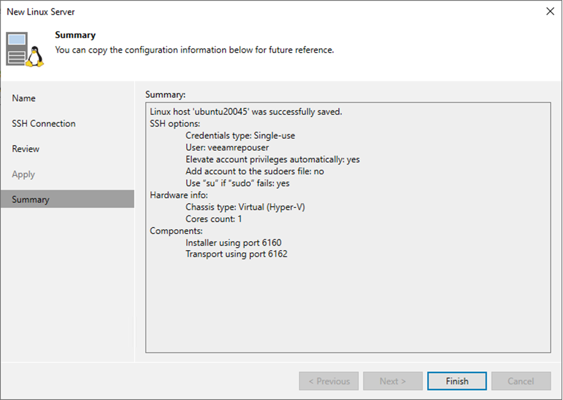Click the Finish button
The width and height of the screenshot is (563, 400).
457,381
